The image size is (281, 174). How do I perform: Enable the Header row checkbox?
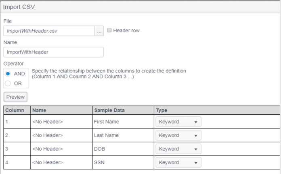click(x=109, y=30)
